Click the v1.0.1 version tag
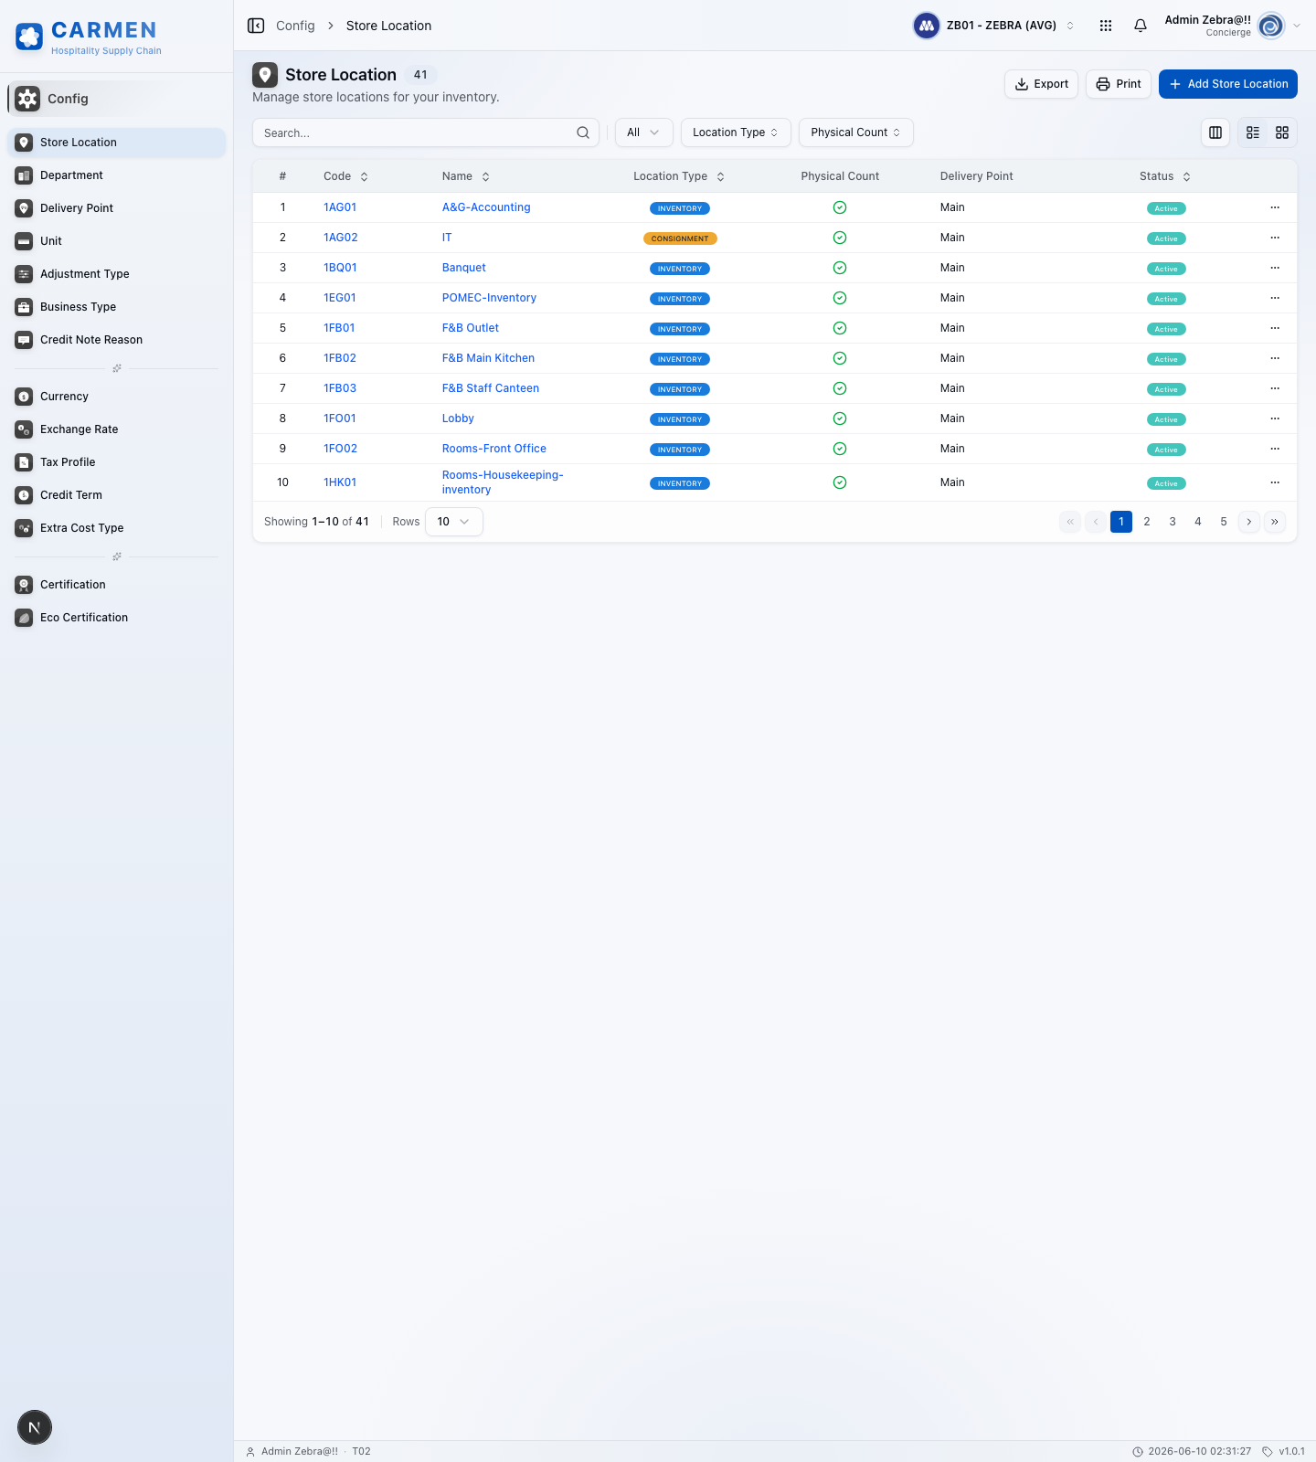The image size is (1316, 1462). click(x=1283, y=1451)
